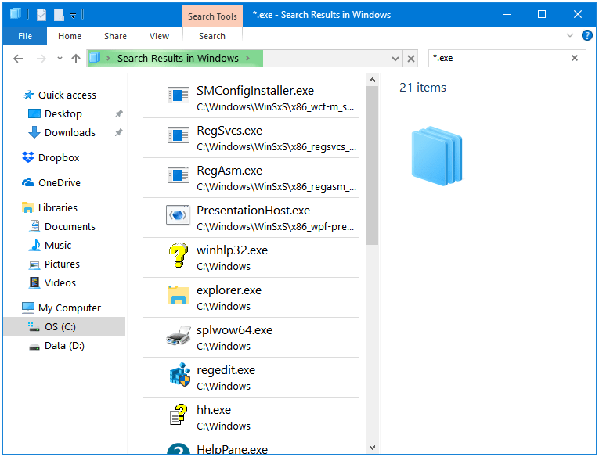Click the Videos film icon
599x457 pixels.
(34, 282)
